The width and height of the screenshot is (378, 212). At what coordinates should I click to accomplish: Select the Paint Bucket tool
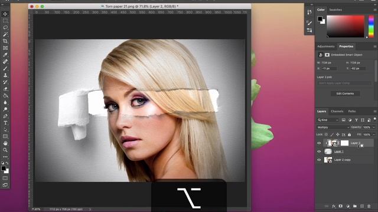(5, 95)
